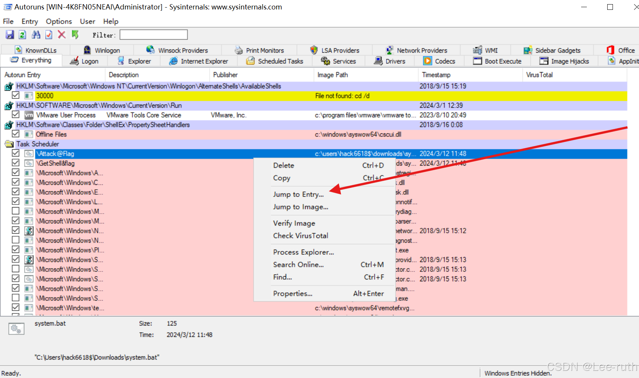
Task: Uncheck the Offline Files checkbox
Action: tap(16, 134)
